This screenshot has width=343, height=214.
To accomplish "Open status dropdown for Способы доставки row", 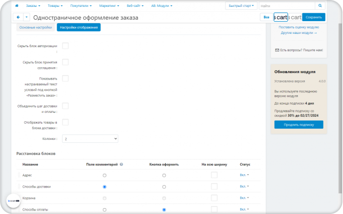I will pos(245,187).
